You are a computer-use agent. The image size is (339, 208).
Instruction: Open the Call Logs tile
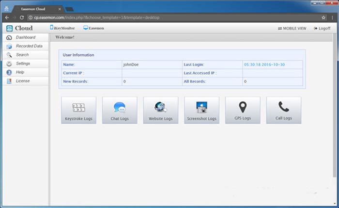click(284, 110)
